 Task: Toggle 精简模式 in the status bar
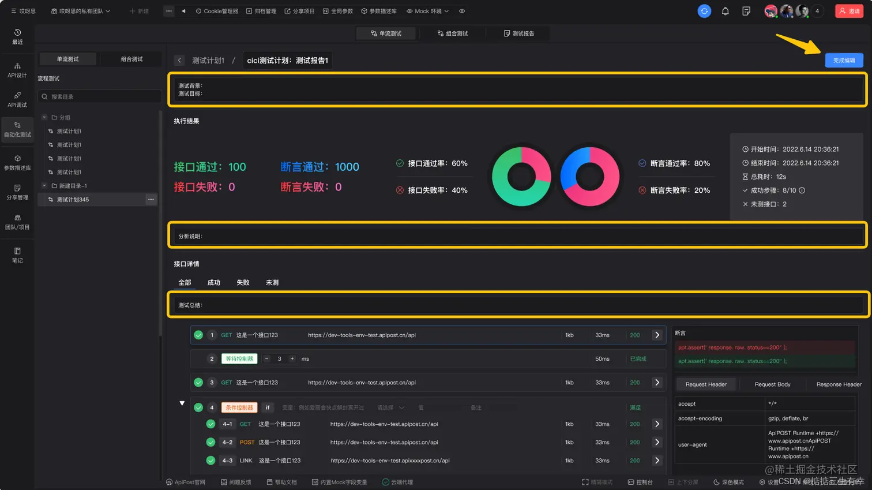point(597,482)
